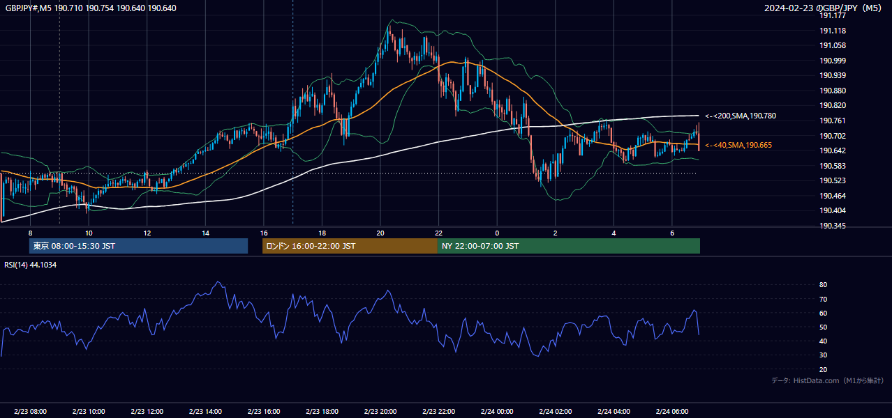Click price axis value 190.702
This screenshot has height=418, width=892.
click(832, 136)
